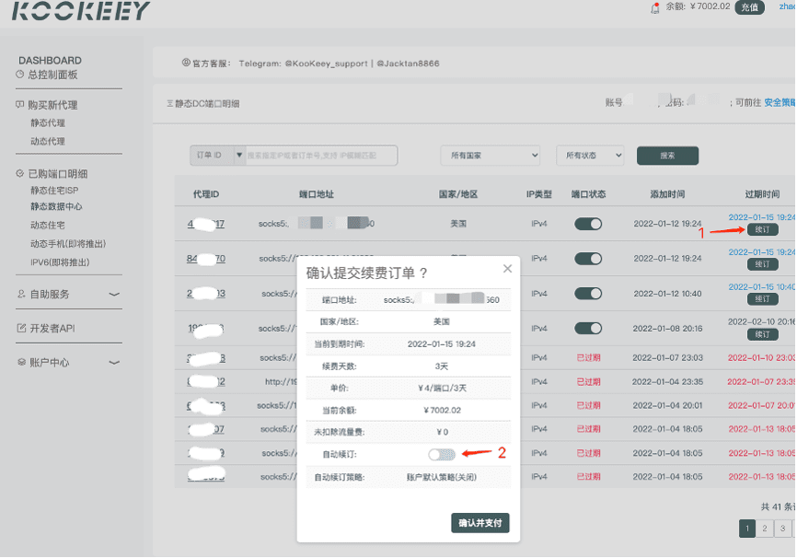Image resolution: width=797 pixels, height=558 pixels.
Task: Expand the 账户中心 chevron
Action: 114,362
